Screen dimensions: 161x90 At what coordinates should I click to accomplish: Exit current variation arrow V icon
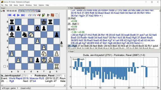click(x=30, y=15)
